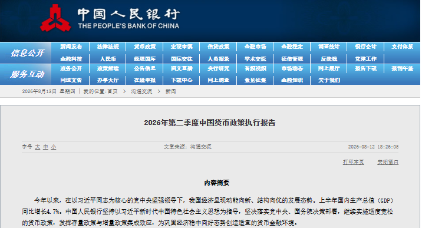This screenshot has height=228, width=422.
Task: Click the 网送文告 nav entry
Action: [x=71, y=80]
